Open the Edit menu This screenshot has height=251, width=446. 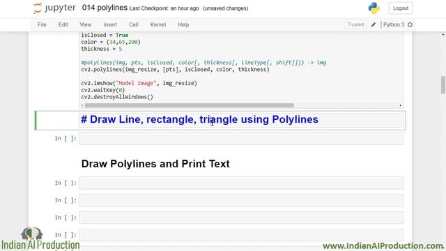click(63, 25)
